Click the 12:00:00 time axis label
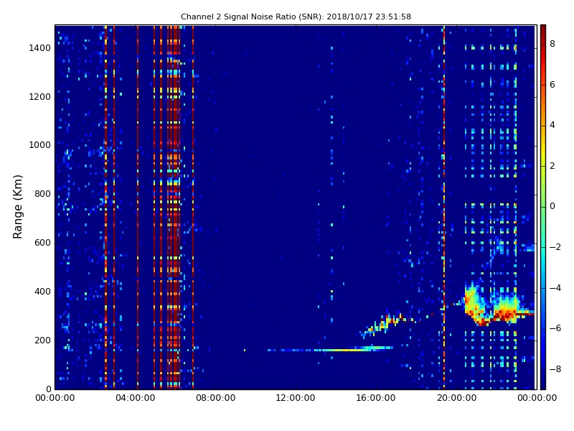The image size is (574, 431). click(296, 398)
